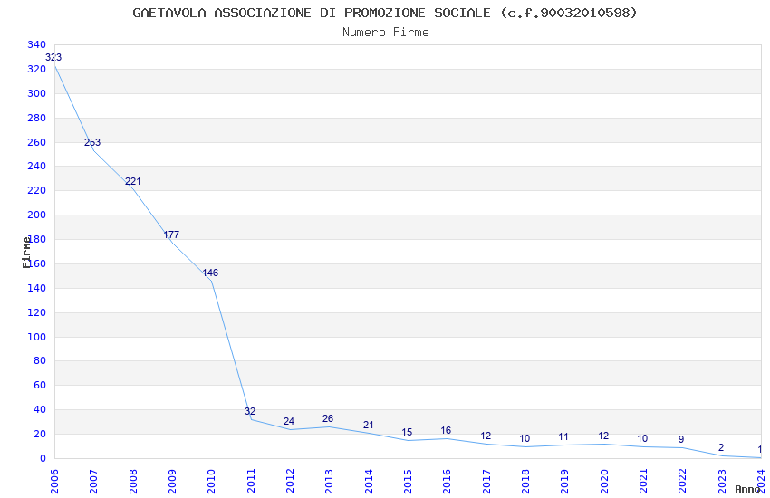Click the y-axis value 300
Image resolution: width=770 pixels, height=498 pixels.
coord(37,93)
